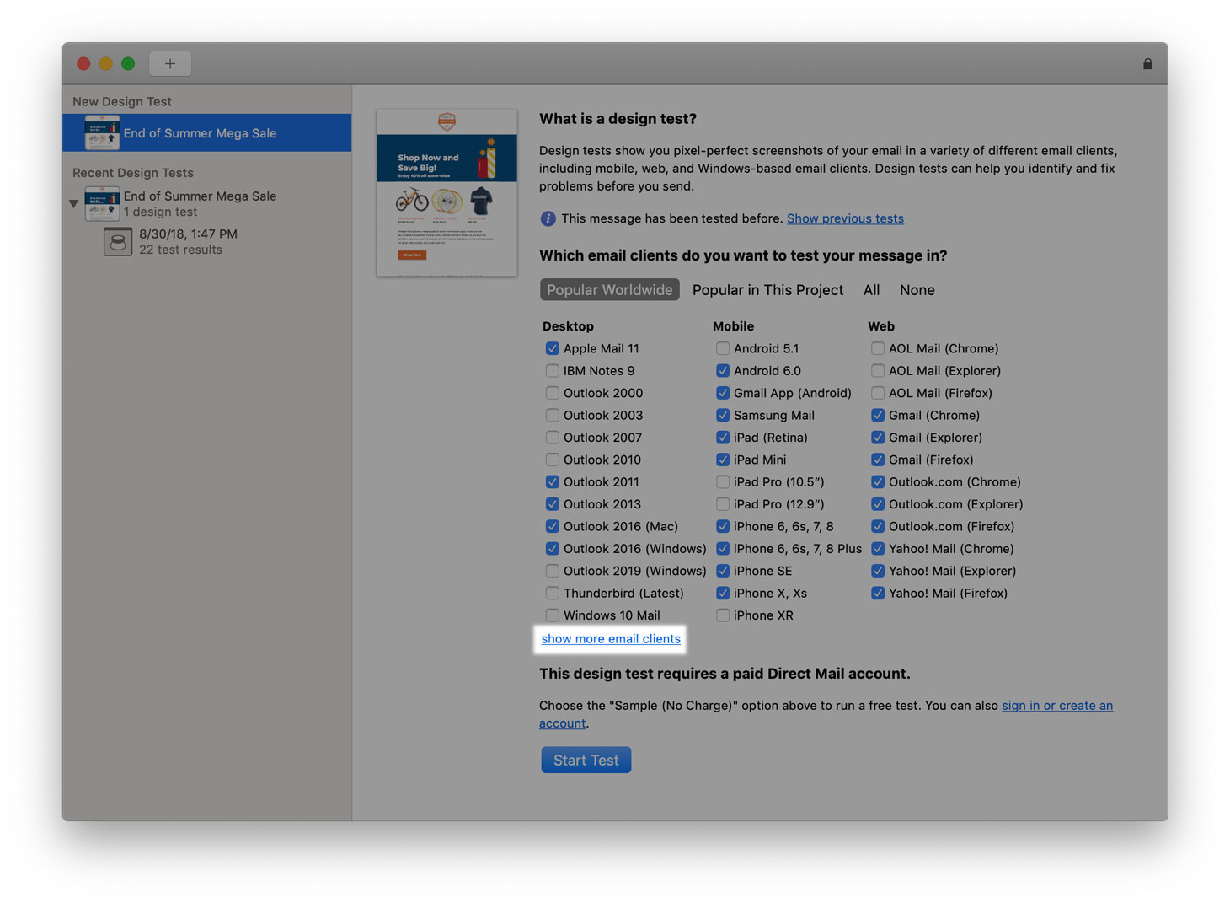Select the 8/30/18 test results database icon
This screenshot has height=903, width=1230.
coord(118,242)
